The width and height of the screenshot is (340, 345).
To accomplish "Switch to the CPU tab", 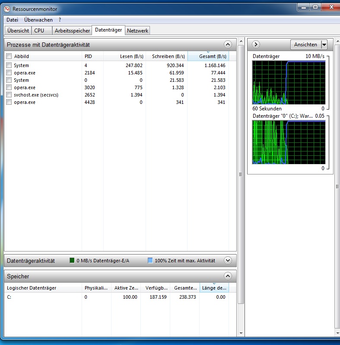I will (42, 31).
